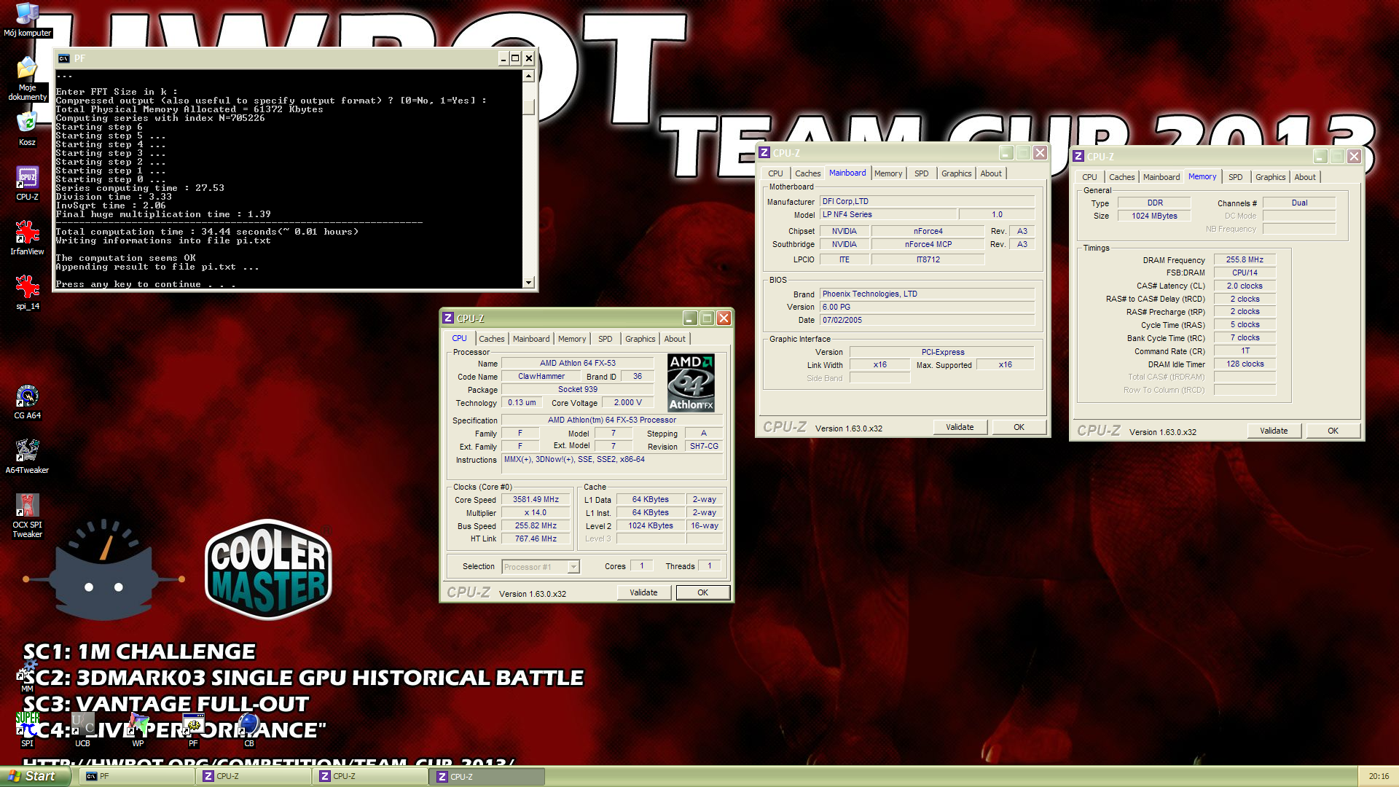Screen dimensions: 1399x787
Task: Click OK in the CPU tab window
Action: coord(702,592)
